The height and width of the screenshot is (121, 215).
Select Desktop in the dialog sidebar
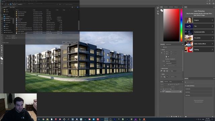tap(7, 18)
